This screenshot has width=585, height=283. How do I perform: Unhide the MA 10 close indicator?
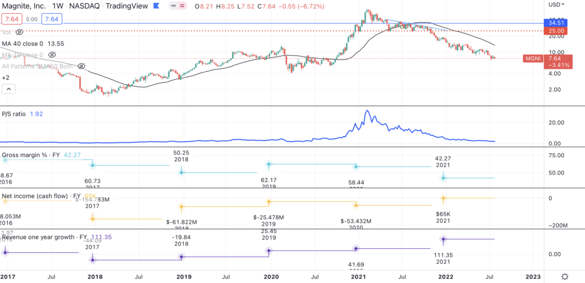coord(52,55)
